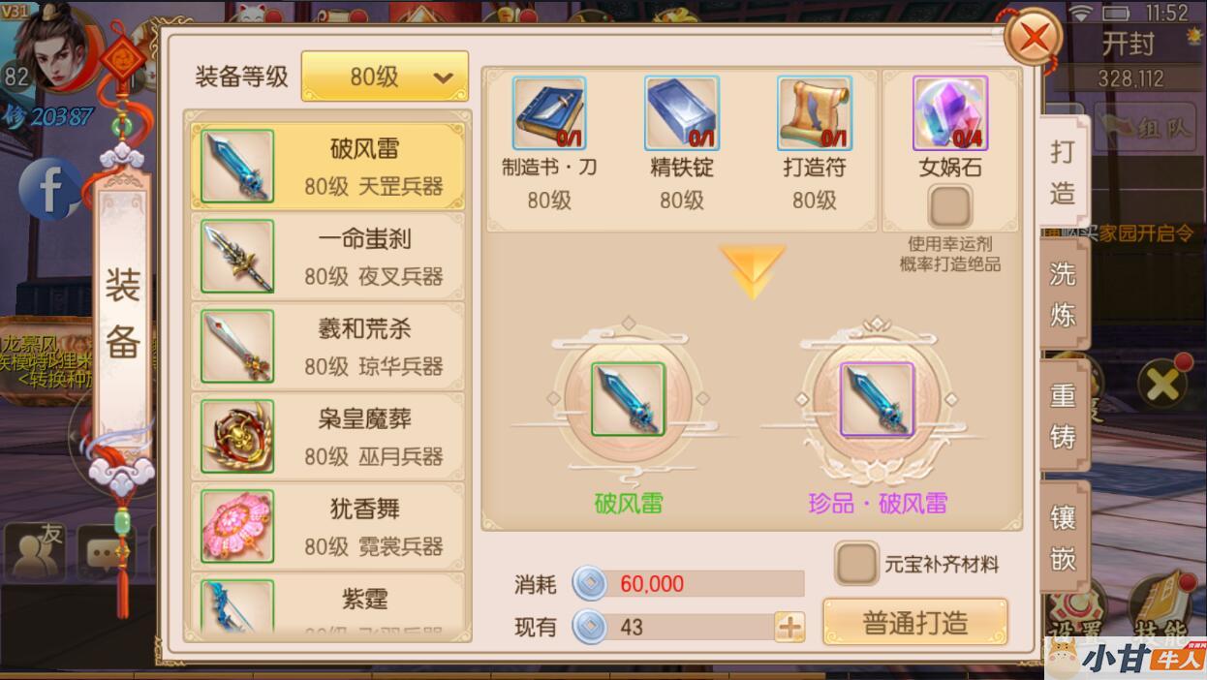Screen dimensions: 1207x680
Task: Select the 珍品·破风雷 result sword icon
Action: click(878, 399)
